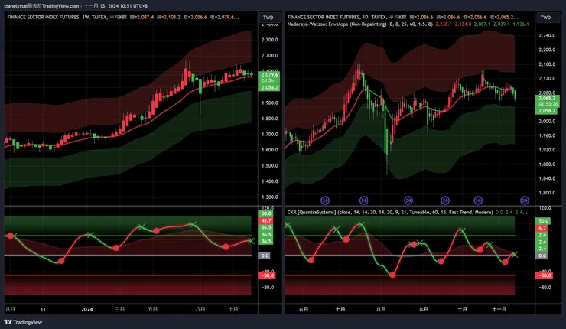This screenshot has height=329, width=566.
Task: Click the 九月 label on daily time axis
Action: 424,309
